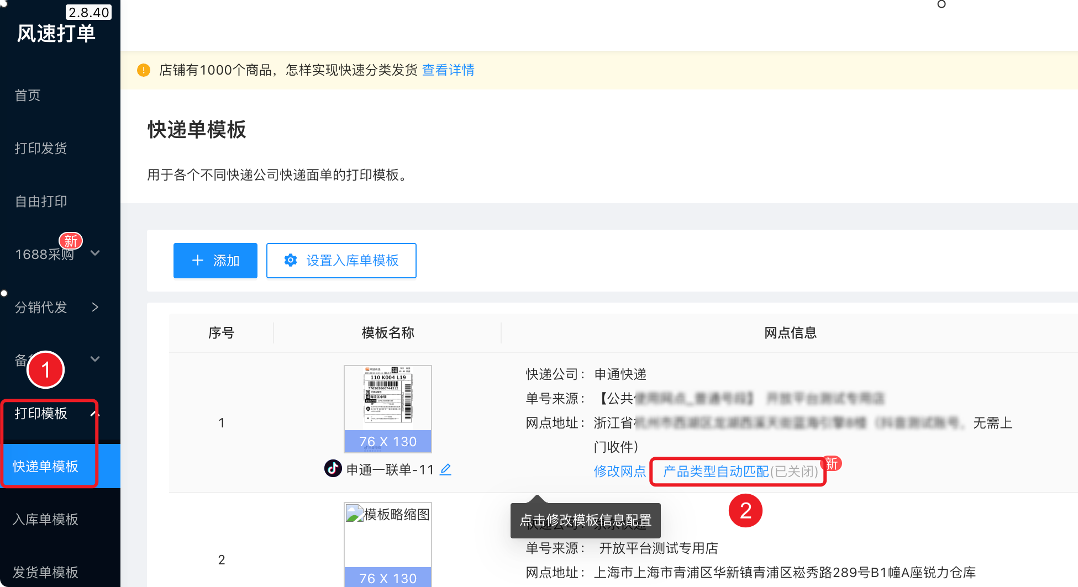This screenshot has height=587, width=1078.
Task: Expand the 分销代发 submenu arrow
Action: 95,307
